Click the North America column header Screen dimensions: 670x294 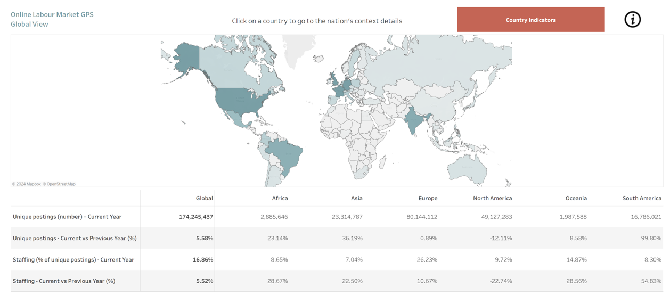(492, 198)
